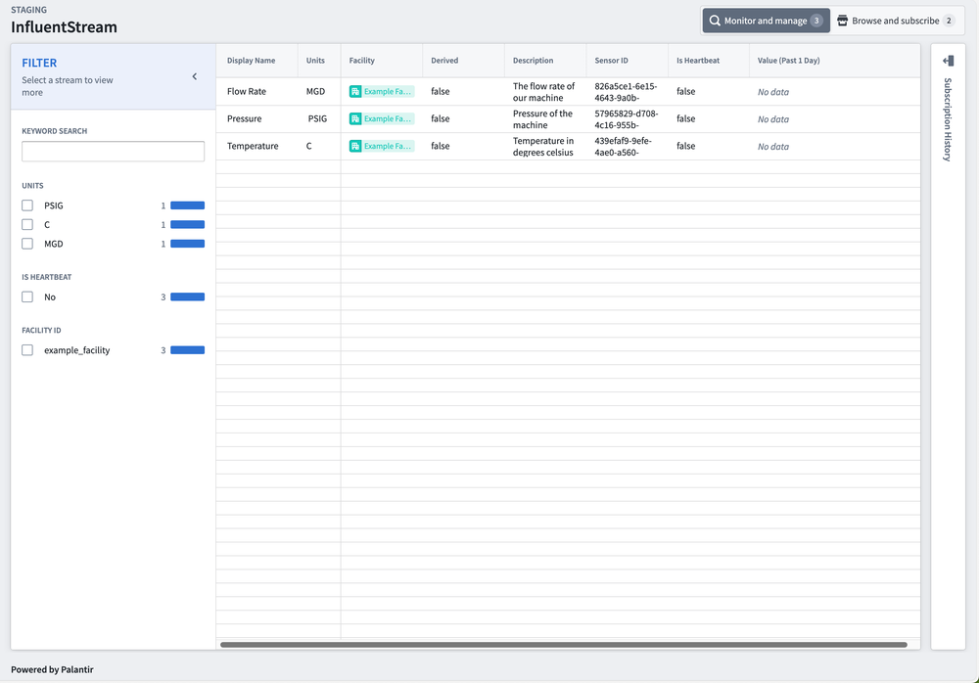This screenshot has width=979, height=683.
Task: Click the magnifier icon in Monitor and manage
Action: click(715, 21)
